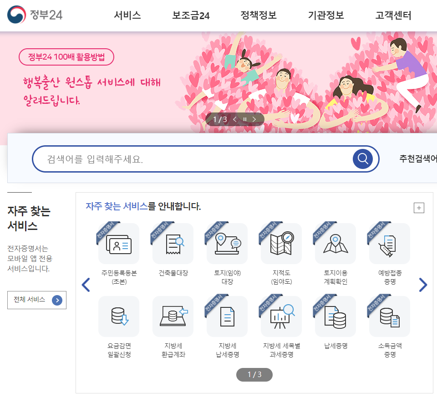The image size is (437, 398).
Task: Go to next page of frequent services
Action: click(423, 285)
